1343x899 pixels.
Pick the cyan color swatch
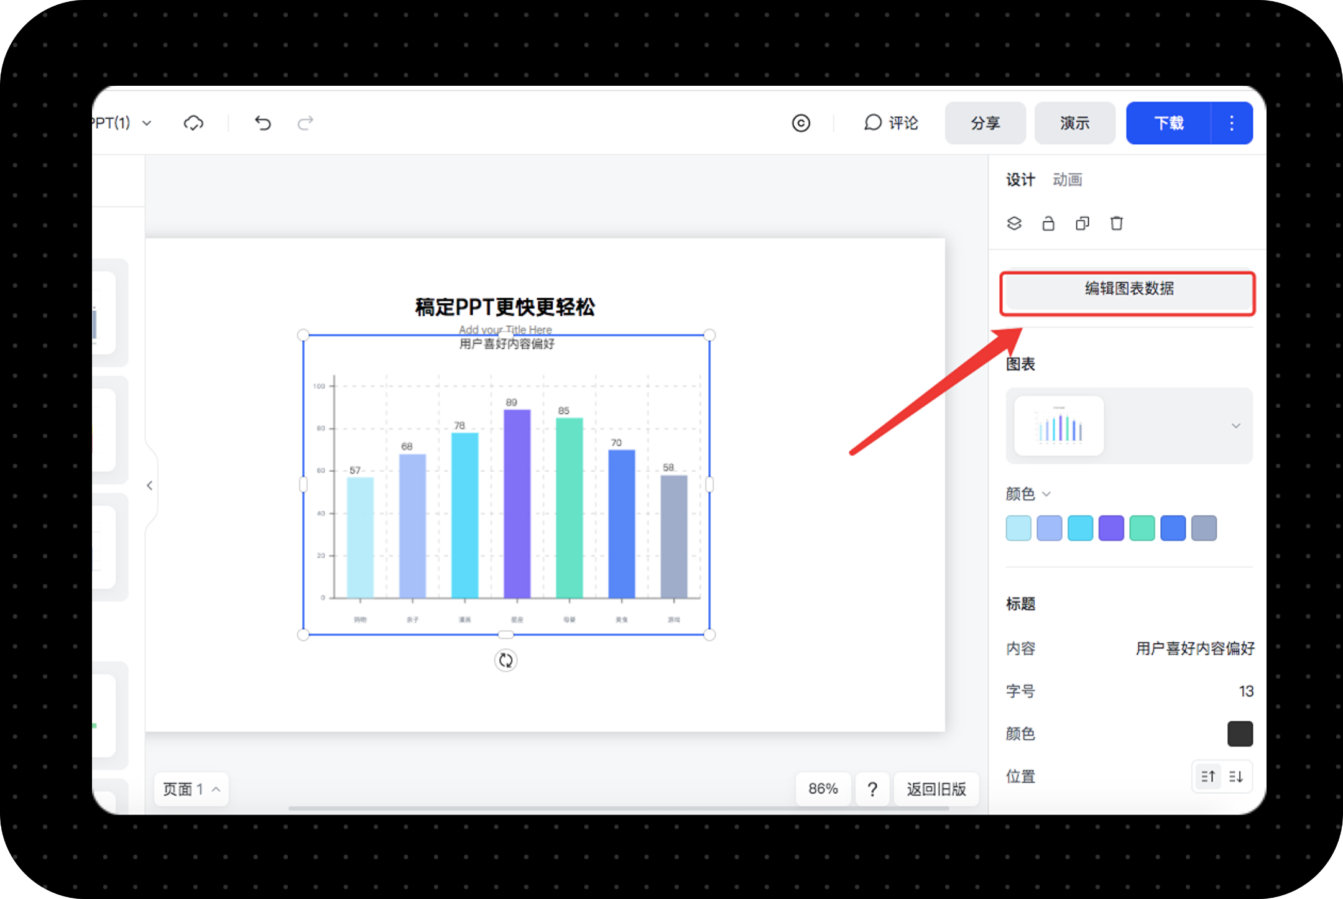click(x=1080, y=528)
